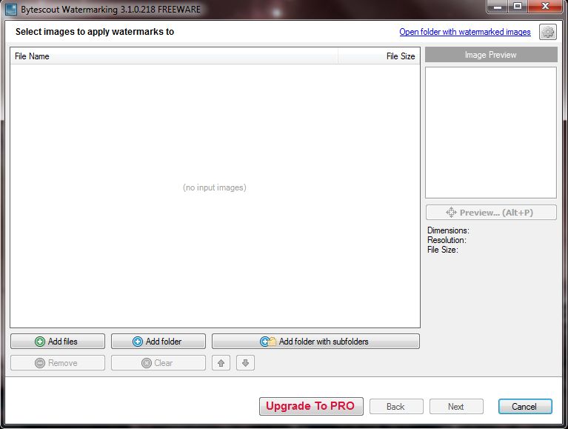Image resolution: width=568 pixels, height=429 pixels.
Task: Click the Add files button
Action: click(x=58, y=342)
